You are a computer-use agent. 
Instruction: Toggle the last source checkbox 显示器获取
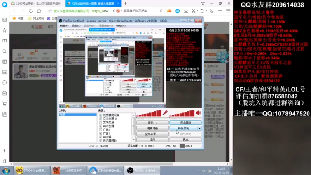click(101, 140)
